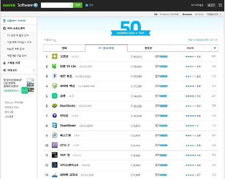225x179 pixels.
Task: Open the PC 포맷 후 필수 S/W menu item
Action: pos(18,35)
